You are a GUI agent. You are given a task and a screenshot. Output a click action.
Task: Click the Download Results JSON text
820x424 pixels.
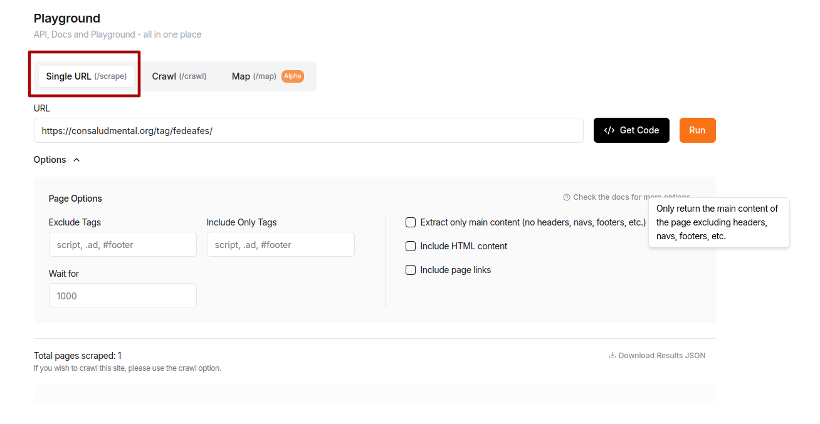click(x=661, y=356)
